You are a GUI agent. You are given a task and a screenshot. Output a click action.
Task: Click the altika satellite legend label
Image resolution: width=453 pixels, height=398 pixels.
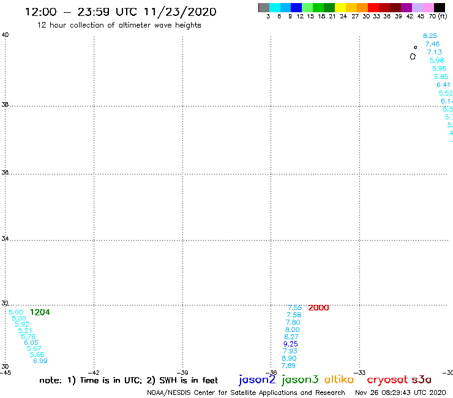point(339,379)
